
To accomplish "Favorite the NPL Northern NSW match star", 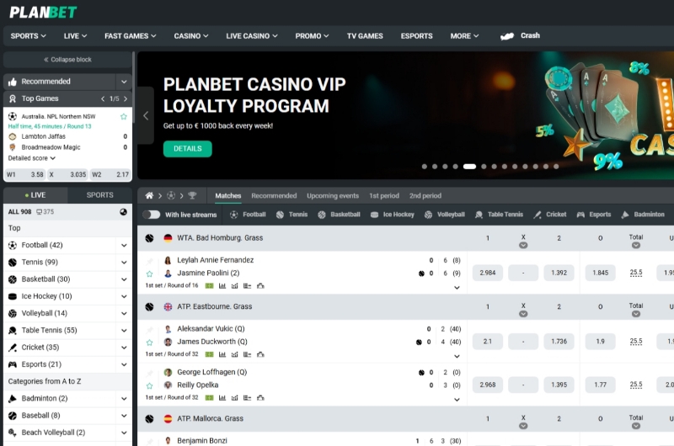I will coord(124,116).
